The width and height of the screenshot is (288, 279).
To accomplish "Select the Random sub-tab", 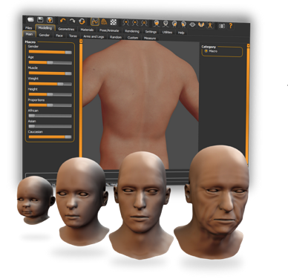I will 116,37.
